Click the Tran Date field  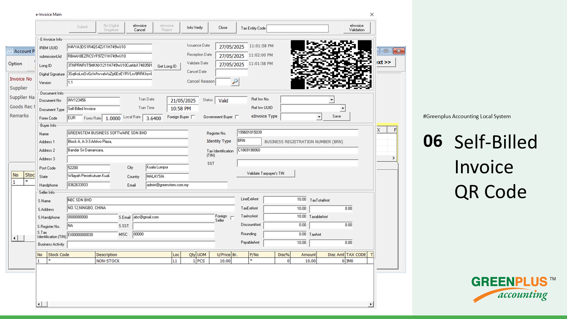183,101
